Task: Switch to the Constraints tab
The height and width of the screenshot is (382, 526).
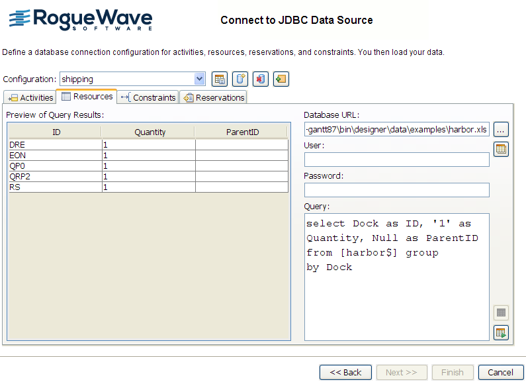Action: (x=148, y=97)
